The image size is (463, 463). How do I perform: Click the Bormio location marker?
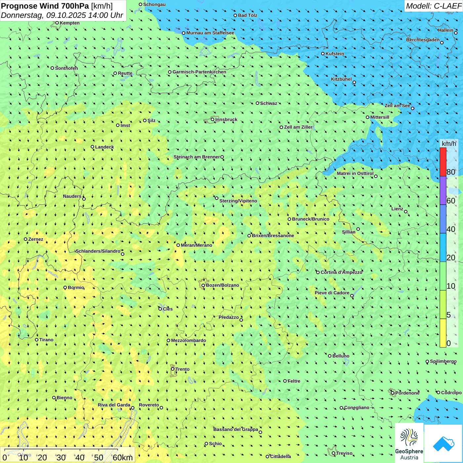point(65,287)
